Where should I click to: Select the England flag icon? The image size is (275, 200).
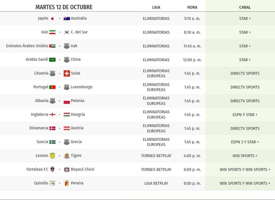pyautogui.click(x=52, y=115)
